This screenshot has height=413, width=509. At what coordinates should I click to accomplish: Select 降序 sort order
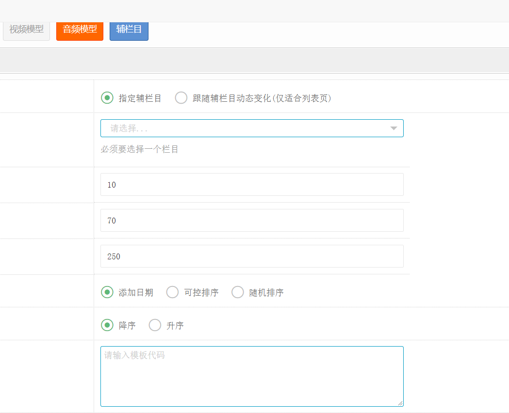pyautogui.click(x=107, y=325)
